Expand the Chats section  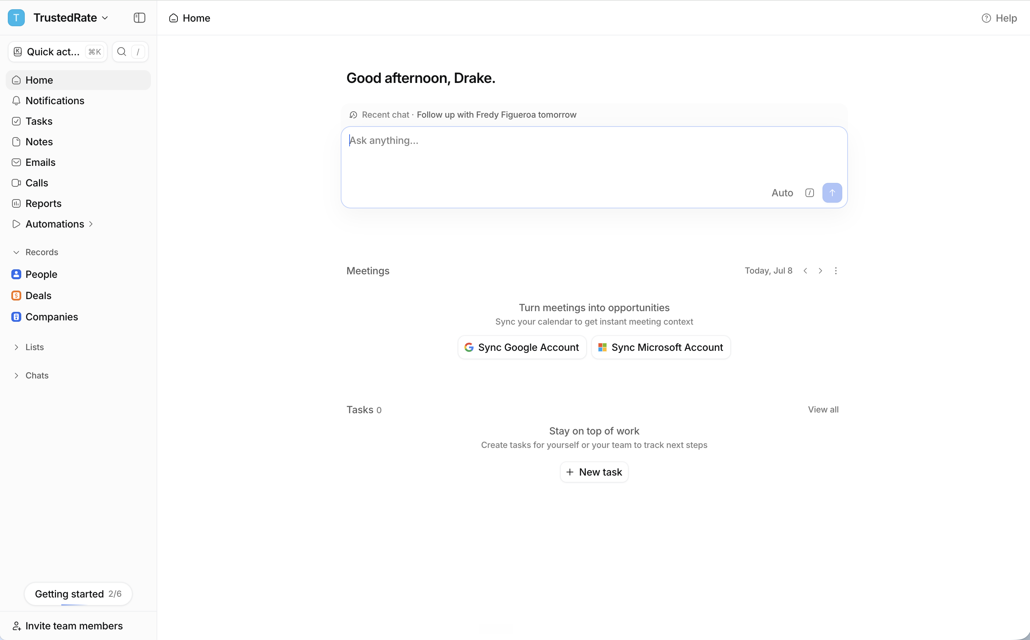click(16, 375)
